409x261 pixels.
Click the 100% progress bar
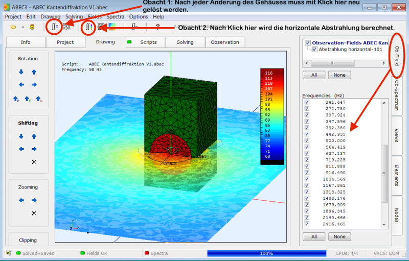[x=266, y=253]
